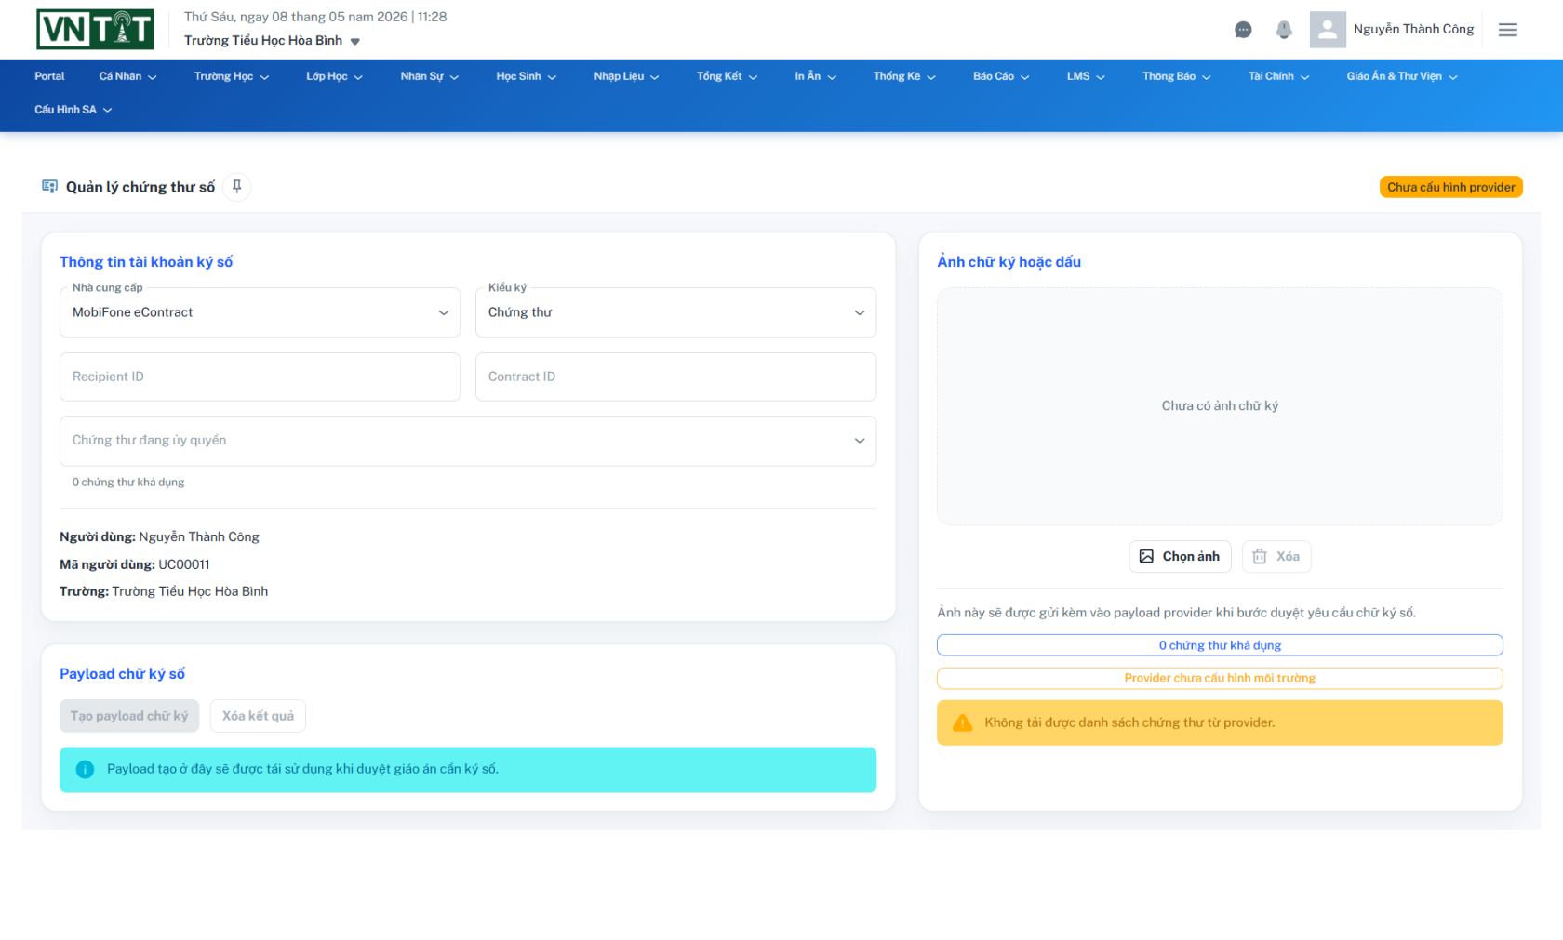Focus the Contract ID field
Screen dimensions: 1563x940
click(x=675, y=377)
